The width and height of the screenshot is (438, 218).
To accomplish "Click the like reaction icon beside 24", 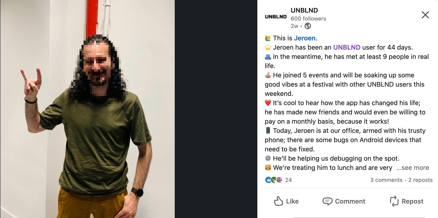I will [268, 180].
